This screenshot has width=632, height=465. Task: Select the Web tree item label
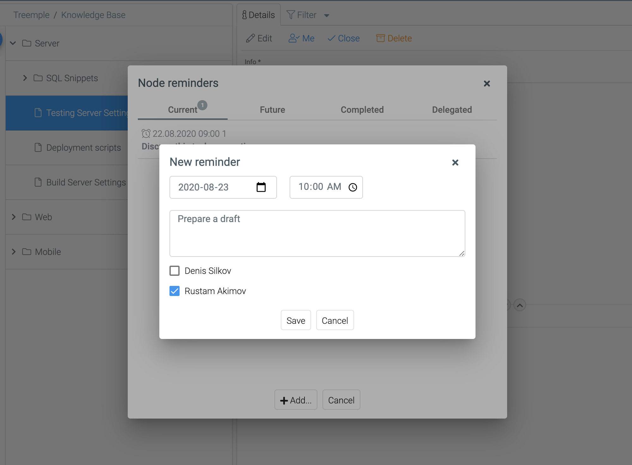click(x=43, y=217)
